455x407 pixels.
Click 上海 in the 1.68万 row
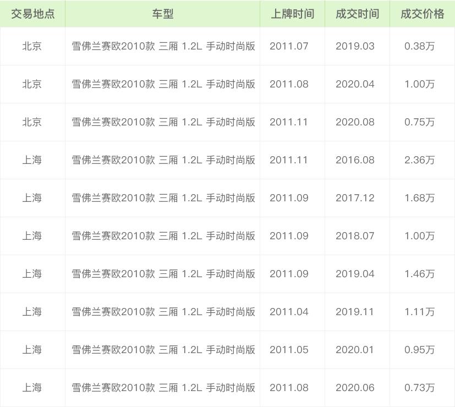tap(32, 198)
